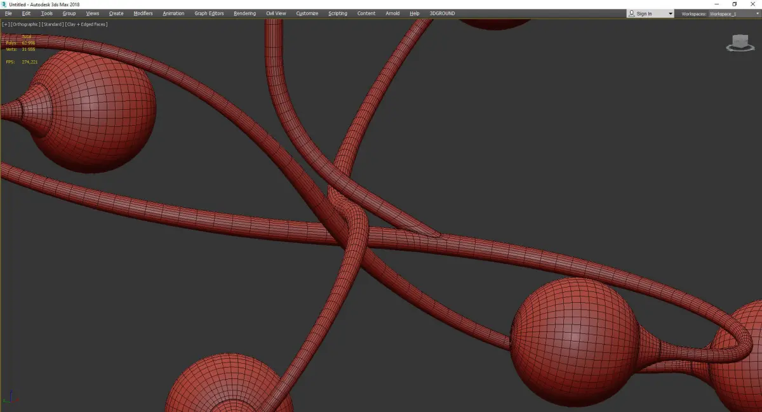Open the 3DGROUND menu
The width and height of the screenshot is (762, 412).
click(442, 13)
